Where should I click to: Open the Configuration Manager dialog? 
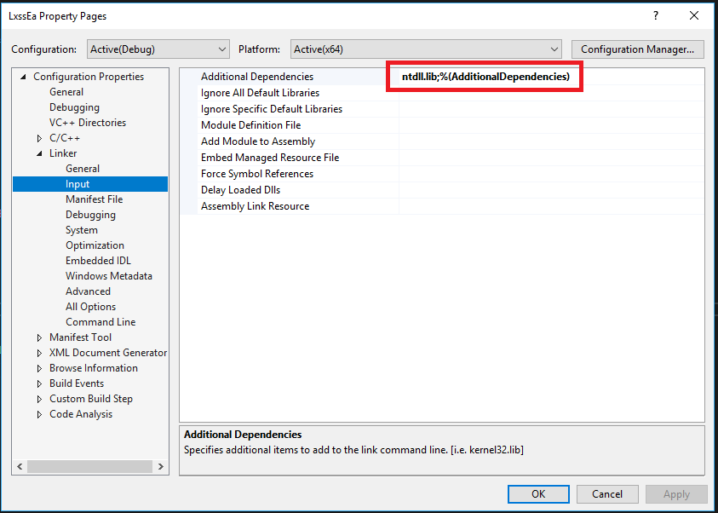point(637,49)
